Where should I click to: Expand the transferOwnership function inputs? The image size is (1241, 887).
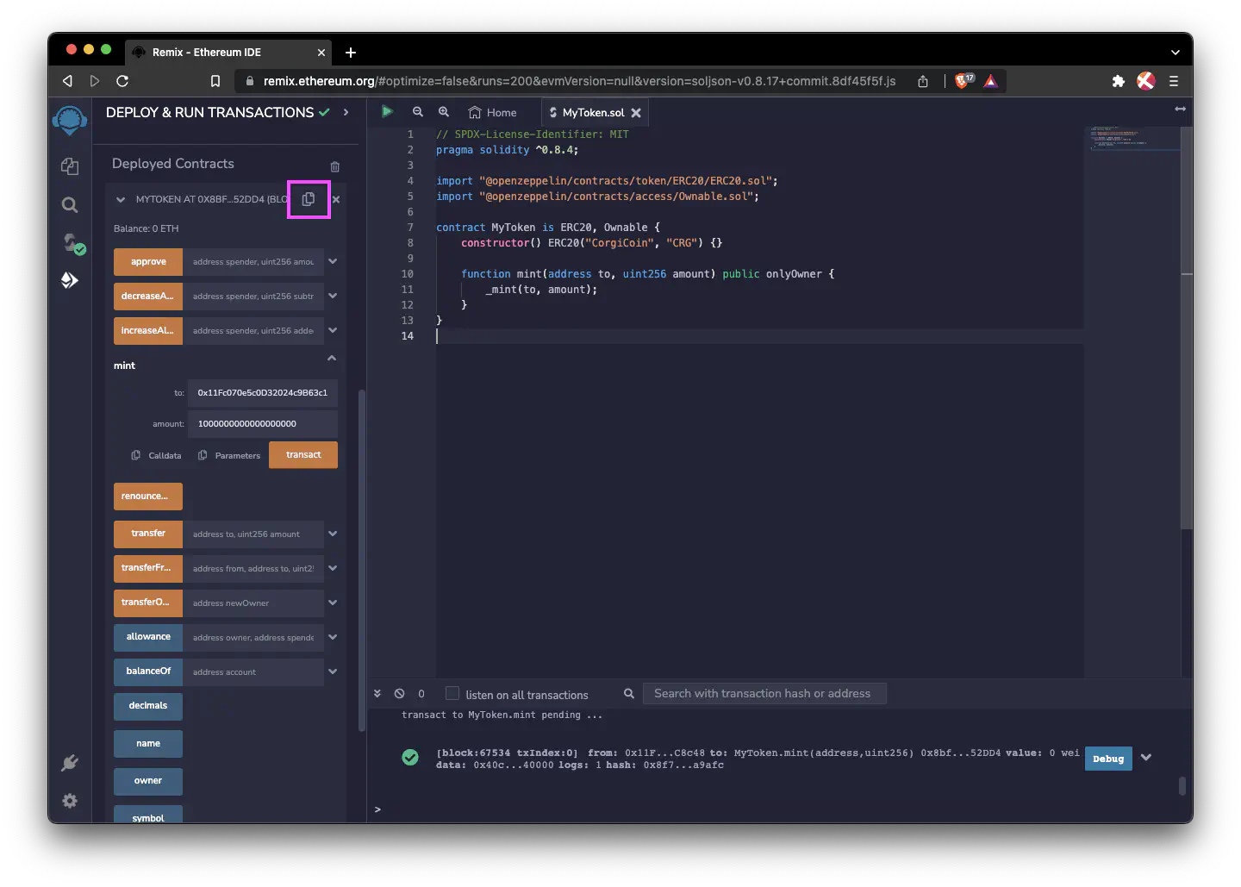(x=333, y=603)
